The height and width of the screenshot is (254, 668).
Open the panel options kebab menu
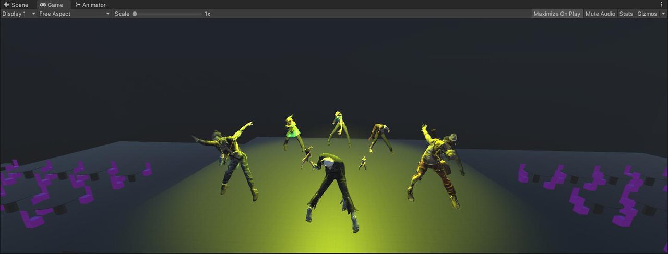pos(662,5)
